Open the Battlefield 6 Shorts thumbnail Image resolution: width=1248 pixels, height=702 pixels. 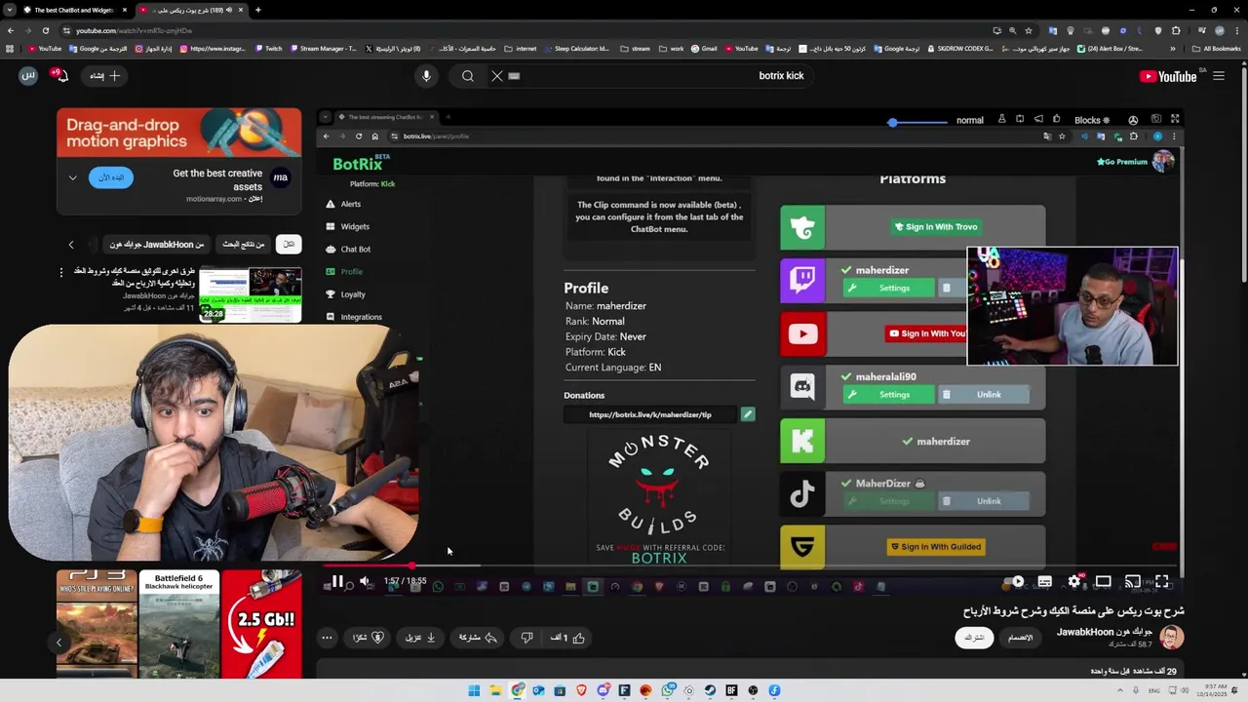[178, 624]
